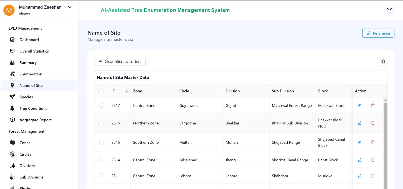Open table settings gear icon
The width and height of the screenshot is (403, 189).
[383, 62]
